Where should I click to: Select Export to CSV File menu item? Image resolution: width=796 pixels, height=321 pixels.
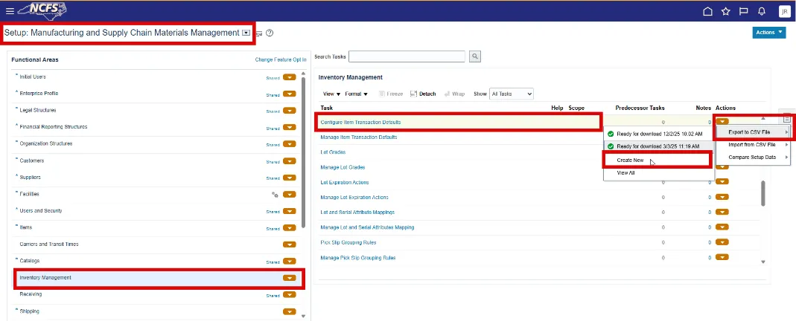[754, 132]
